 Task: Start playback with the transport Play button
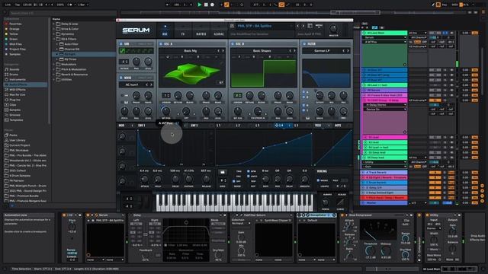point(200,5)
